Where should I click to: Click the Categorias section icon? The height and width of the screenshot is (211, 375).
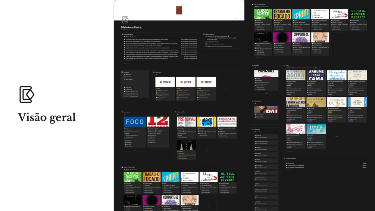pyautogui.click(x=253, y=130)
